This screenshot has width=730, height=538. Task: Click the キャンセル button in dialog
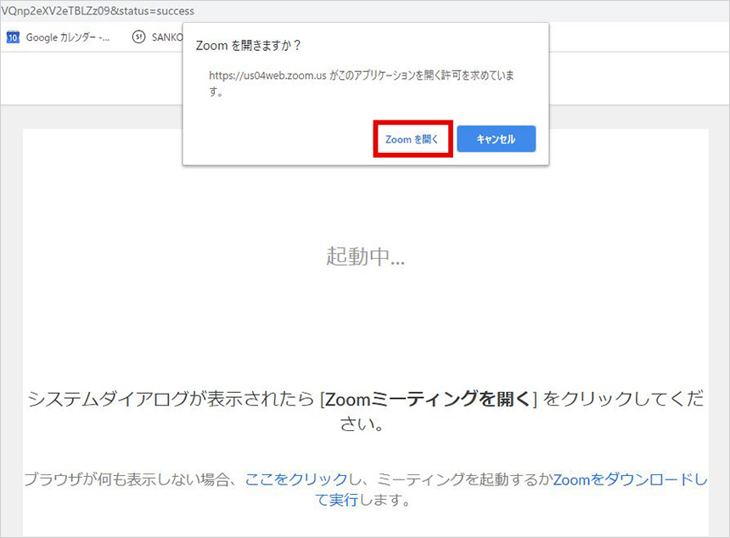pos(497,138)
